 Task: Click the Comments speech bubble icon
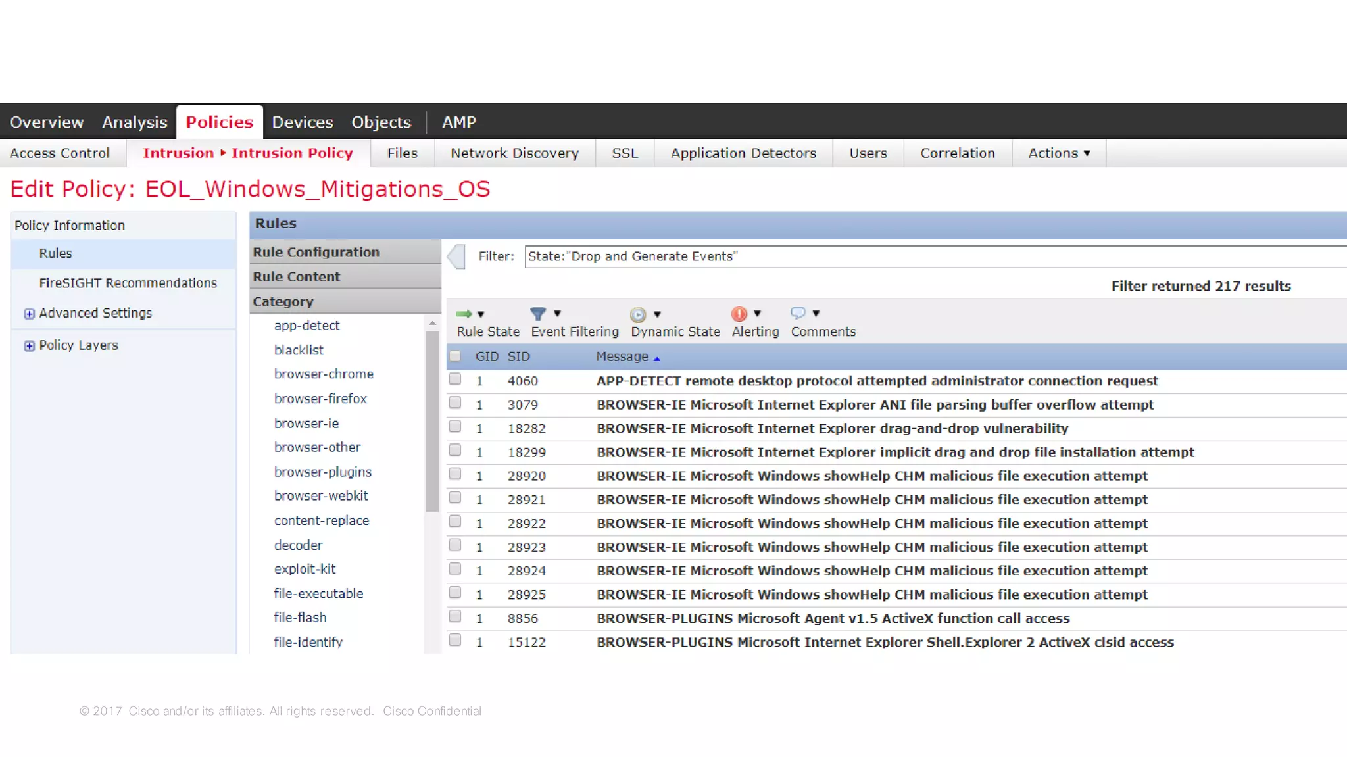[798, 313]
